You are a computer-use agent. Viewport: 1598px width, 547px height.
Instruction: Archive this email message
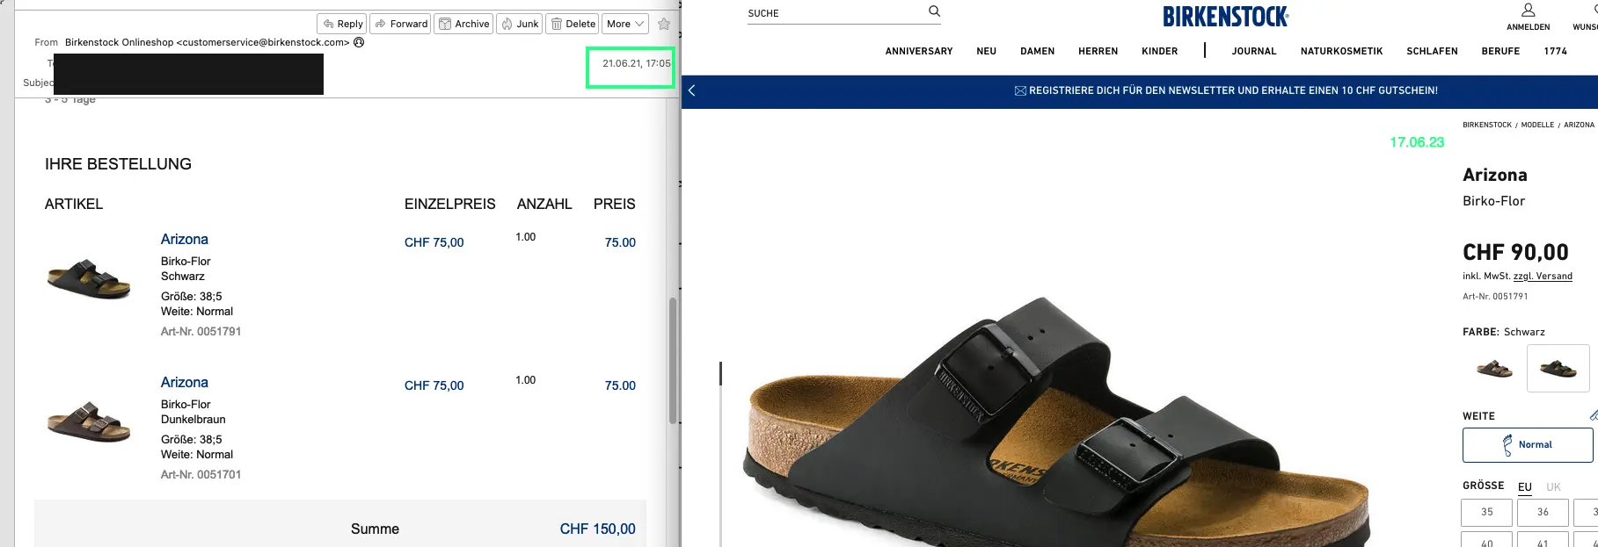click(x=463, y=24)
